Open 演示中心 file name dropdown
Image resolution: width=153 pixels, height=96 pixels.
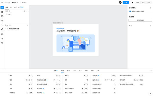[x=15, y=3]
